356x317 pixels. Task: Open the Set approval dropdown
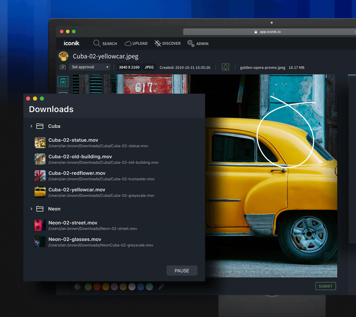coord(90,67)
